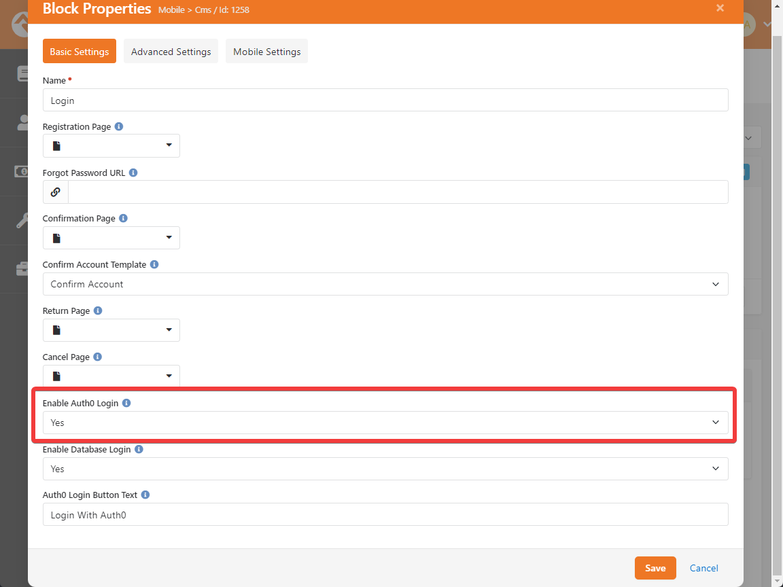Viewport: 783px width, 587px height.
Task: Click the Confirm Account Template info icon
Action: click(154, 264)
